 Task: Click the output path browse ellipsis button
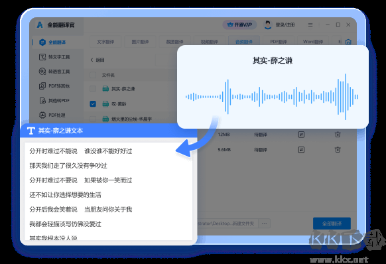(265, 224)
